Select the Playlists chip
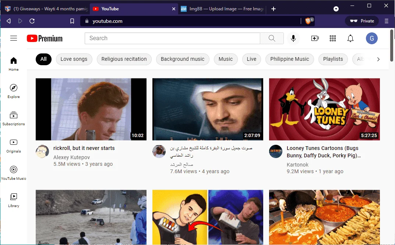The height and width of the screenshot is (245, 395). tap(333, 59)
